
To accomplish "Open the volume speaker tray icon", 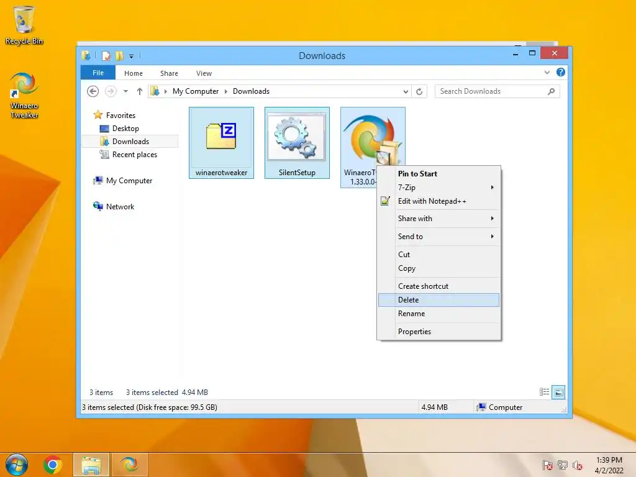I will coord(578,465).
